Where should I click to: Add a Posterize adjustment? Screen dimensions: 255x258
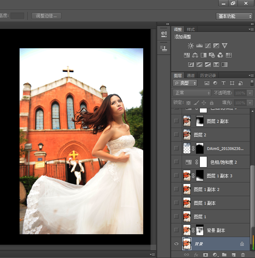(x=199, y=64)
